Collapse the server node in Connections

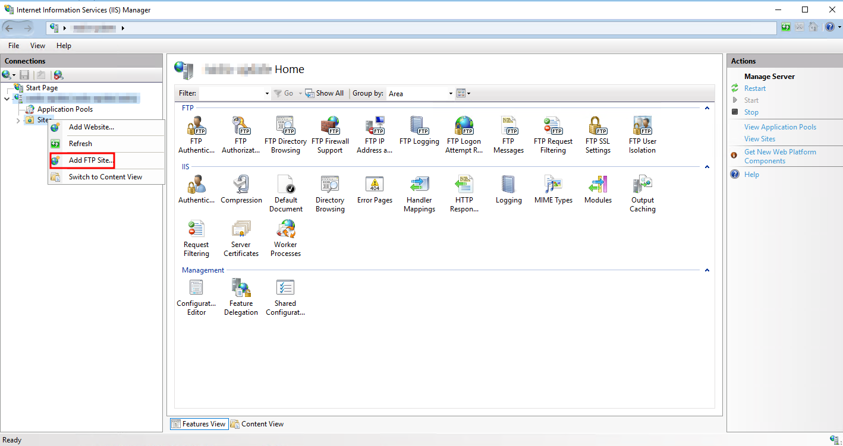(x=7, y=99)
